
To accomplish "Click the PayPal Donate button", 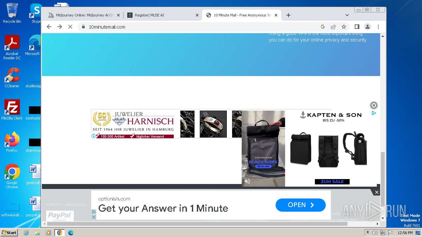I will click(x=60, y=216).
